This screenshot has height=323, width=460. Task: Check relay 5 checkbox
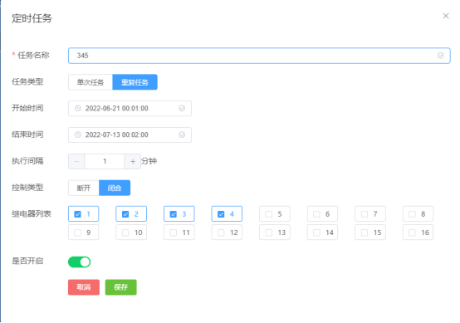(x=269, y=214)
